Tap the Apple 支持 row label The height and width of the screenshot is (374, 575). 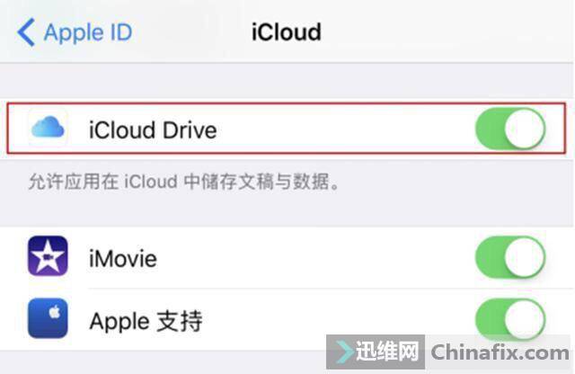pos(146,321)
